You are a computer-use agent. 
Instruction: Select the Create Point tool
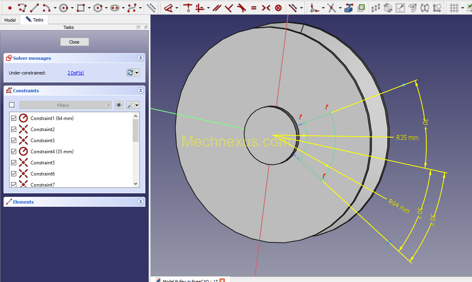pyautogui.click(x=10, y=8)
